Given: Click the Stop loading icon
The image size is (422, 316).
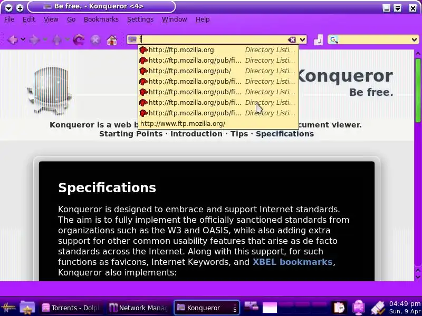Looking at the screenshot, I should click(x=95, y=40).
